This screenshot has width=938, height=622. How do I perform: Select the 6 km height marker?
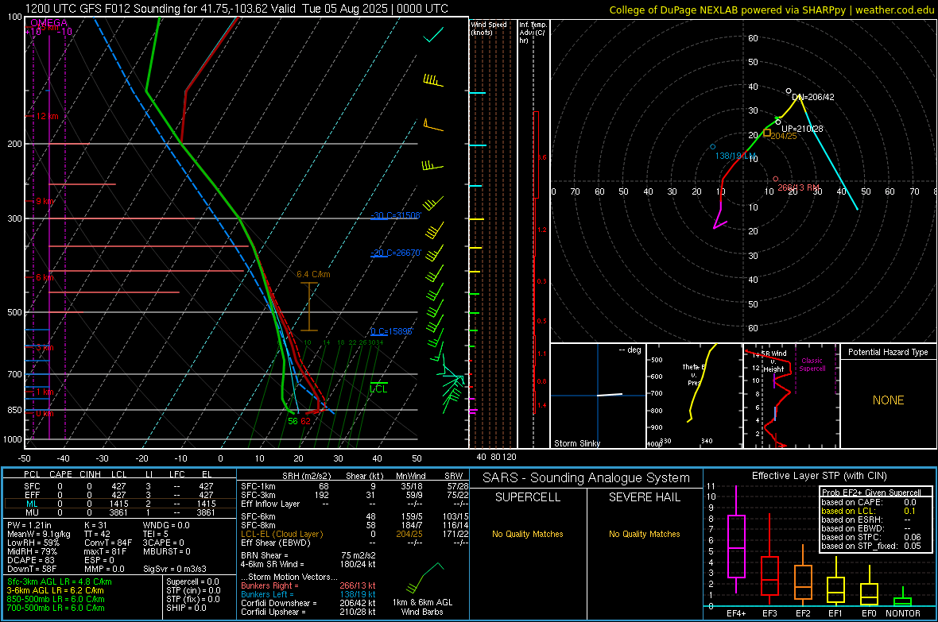pos(45,277)
